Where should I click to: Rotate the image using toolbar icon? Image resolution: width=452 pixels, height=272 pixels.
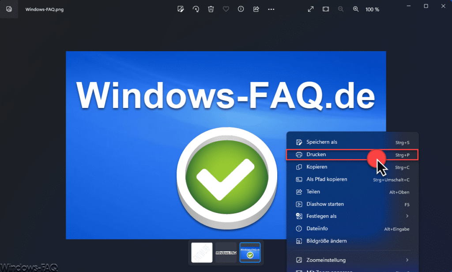pyautogui.click(x=196, y=9)
